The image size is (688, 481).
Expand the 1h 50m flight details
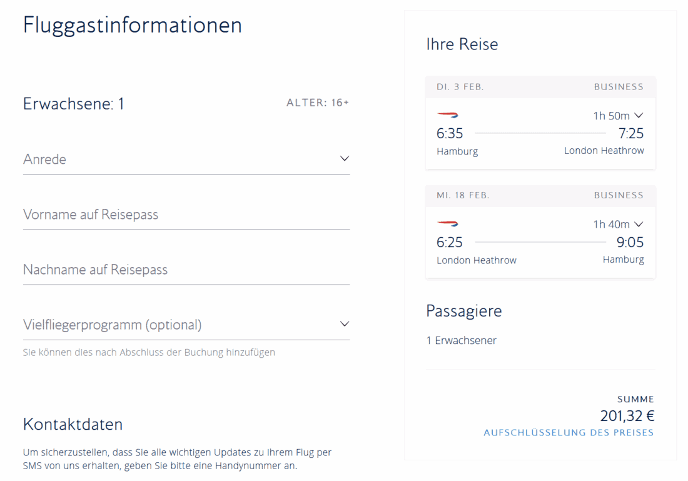pyautogui.click(x=617, y=116)
